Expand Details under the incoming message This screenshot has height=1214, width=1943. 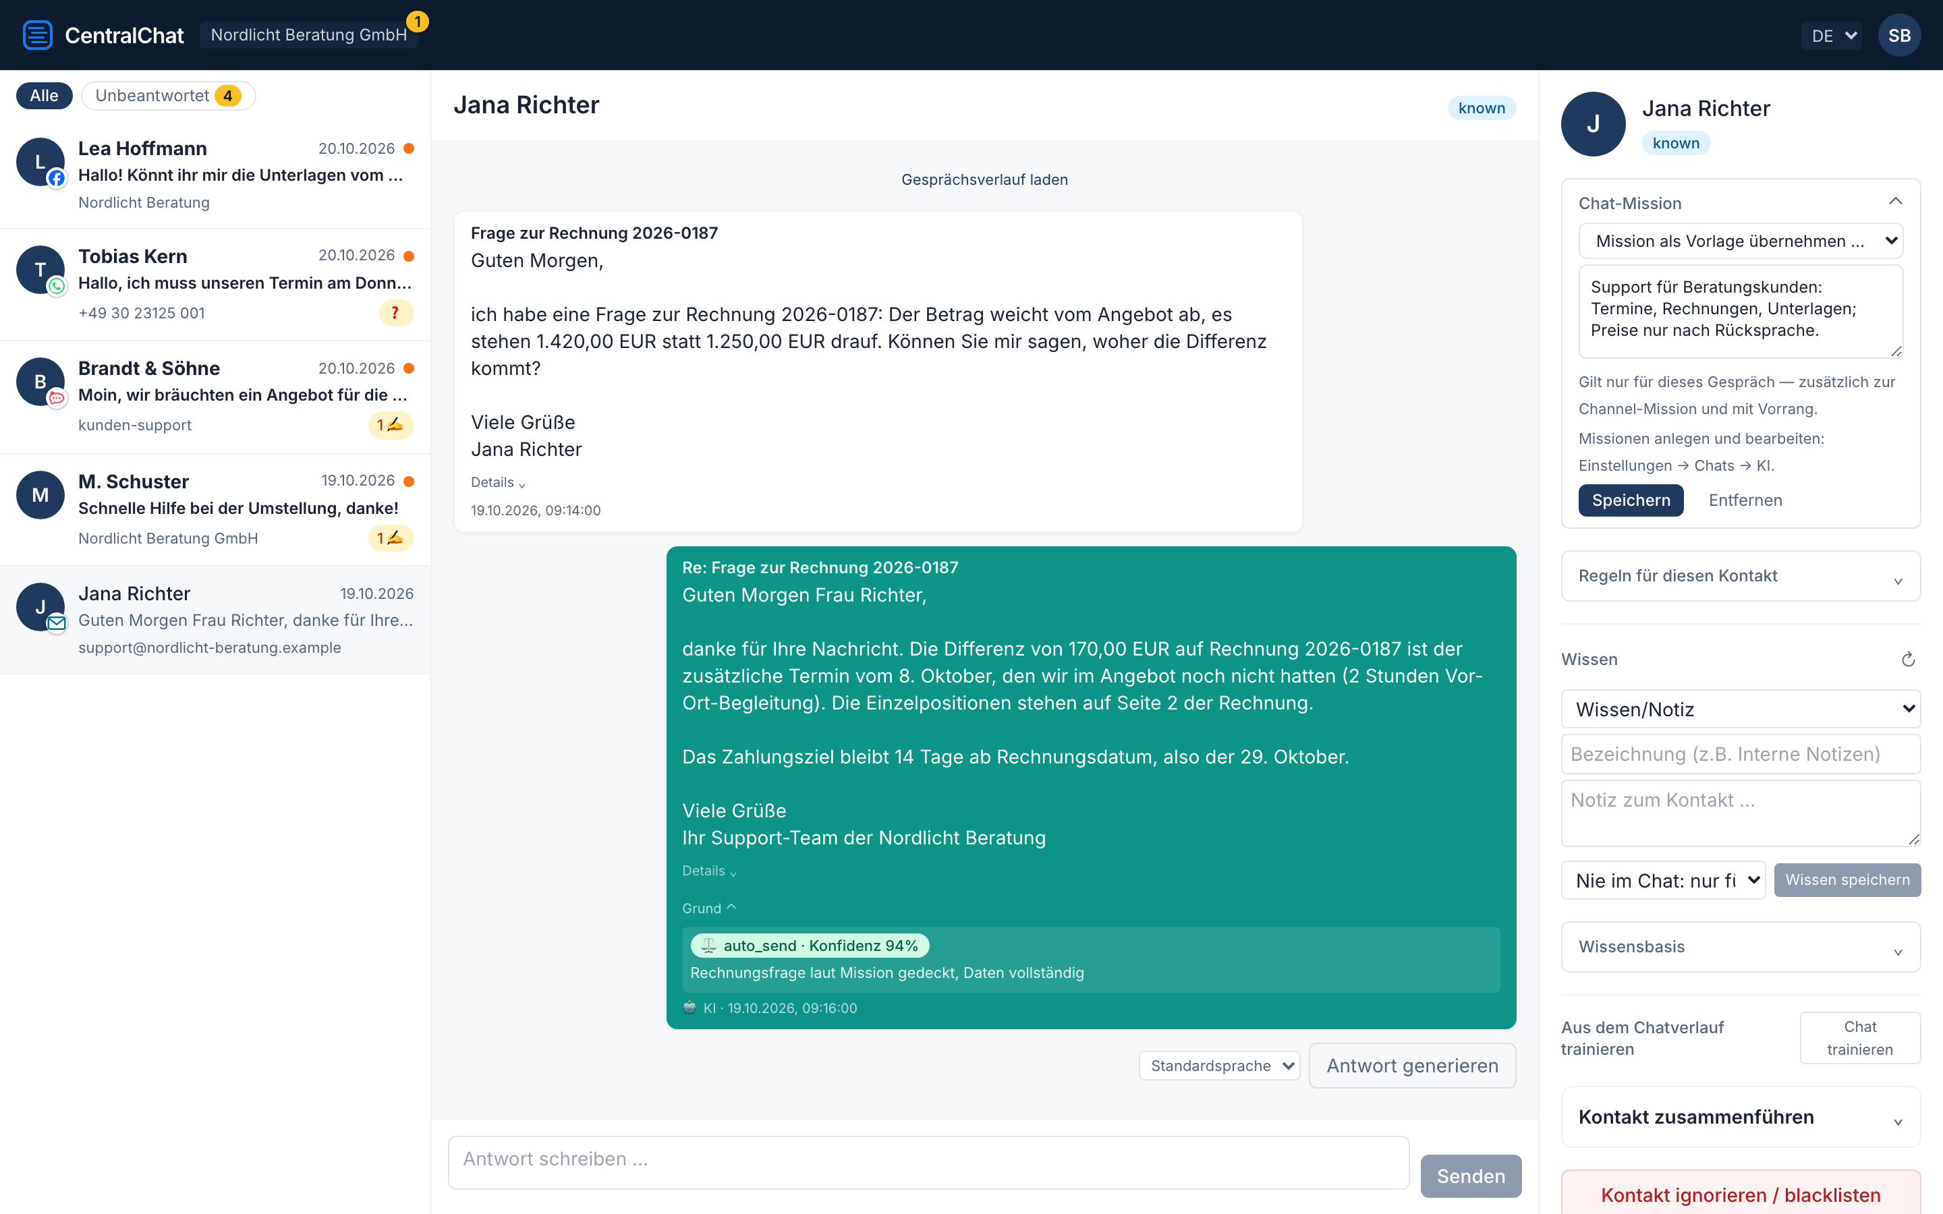point(498,482)
